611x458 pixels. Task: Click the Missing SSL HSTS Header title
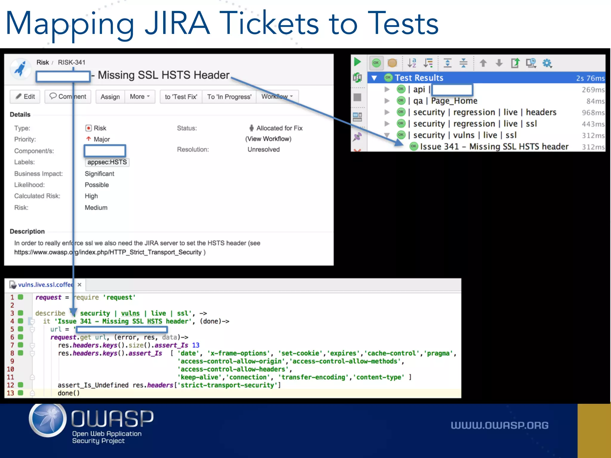point(164,75)
